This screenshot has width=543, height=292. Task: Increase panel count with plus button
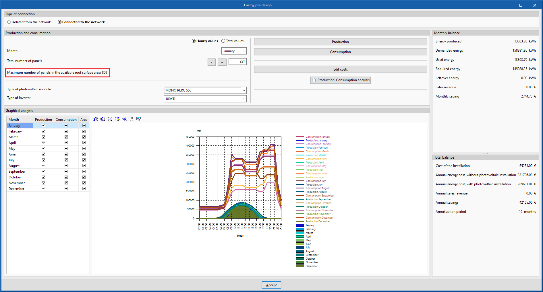222,62
